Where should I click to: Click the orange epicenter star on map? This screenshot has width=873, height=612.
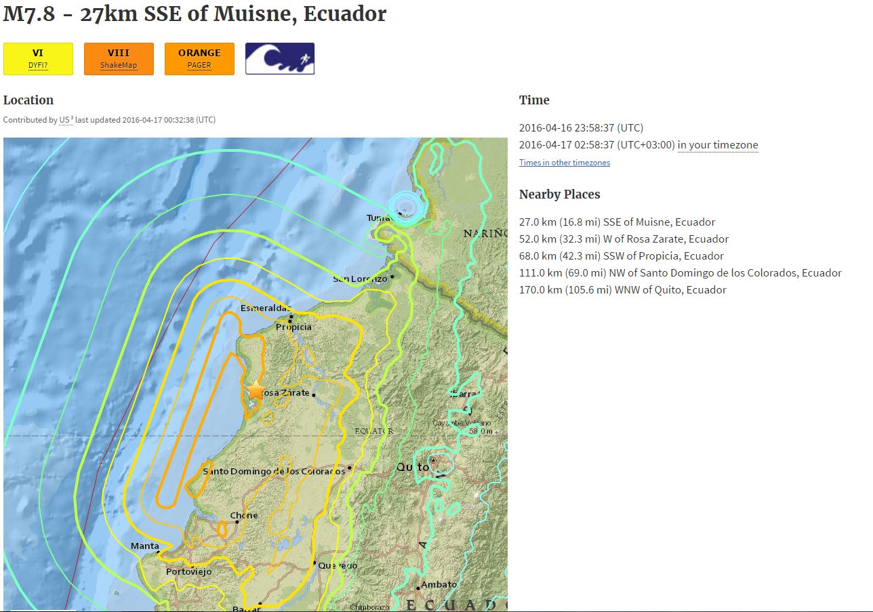pos(256,390)
